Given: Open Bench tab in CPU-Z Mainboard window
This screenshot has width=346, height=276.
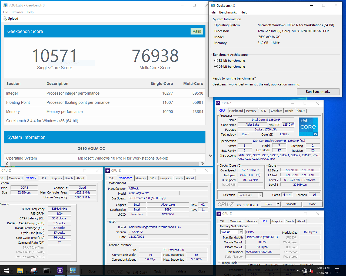Looking at the screenshot, I should click(178, 178).
